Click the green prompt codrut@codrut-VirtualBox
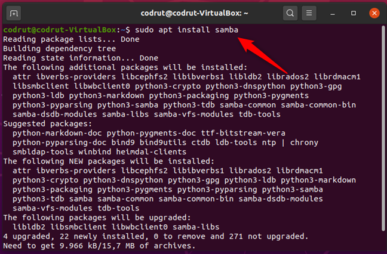Screen dimensions: 387x254 [x=60, y=30]
